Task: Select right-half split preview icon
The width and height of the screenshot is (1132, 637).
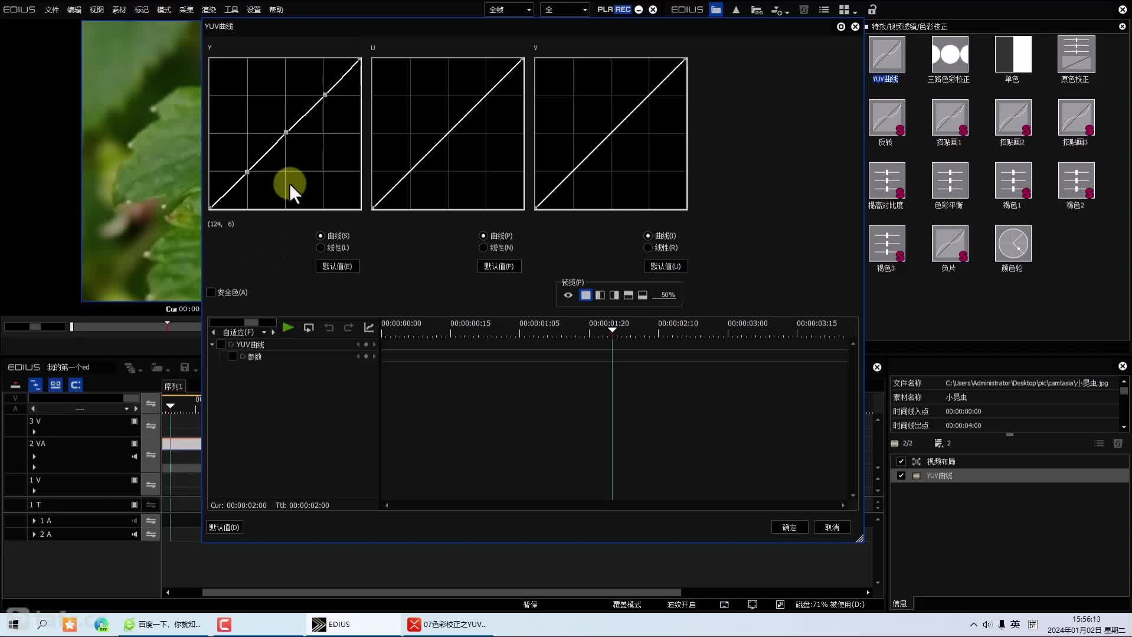Action: [x=614, y=295]
